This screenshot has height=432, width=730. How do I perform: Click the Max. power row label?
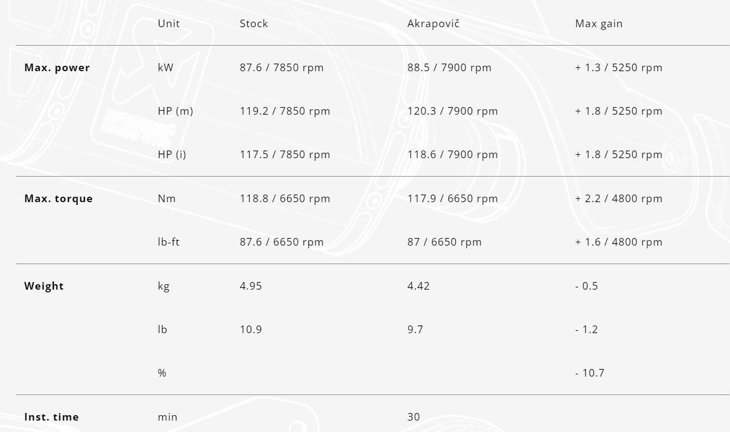(x=57, y=68)
